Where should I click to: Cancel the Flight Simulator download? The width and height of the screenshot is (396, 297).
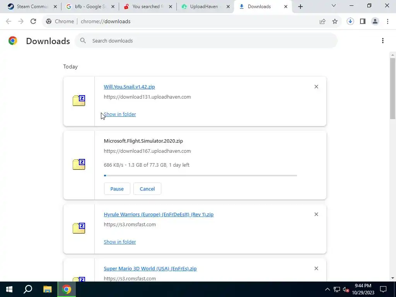coord(147,189)
